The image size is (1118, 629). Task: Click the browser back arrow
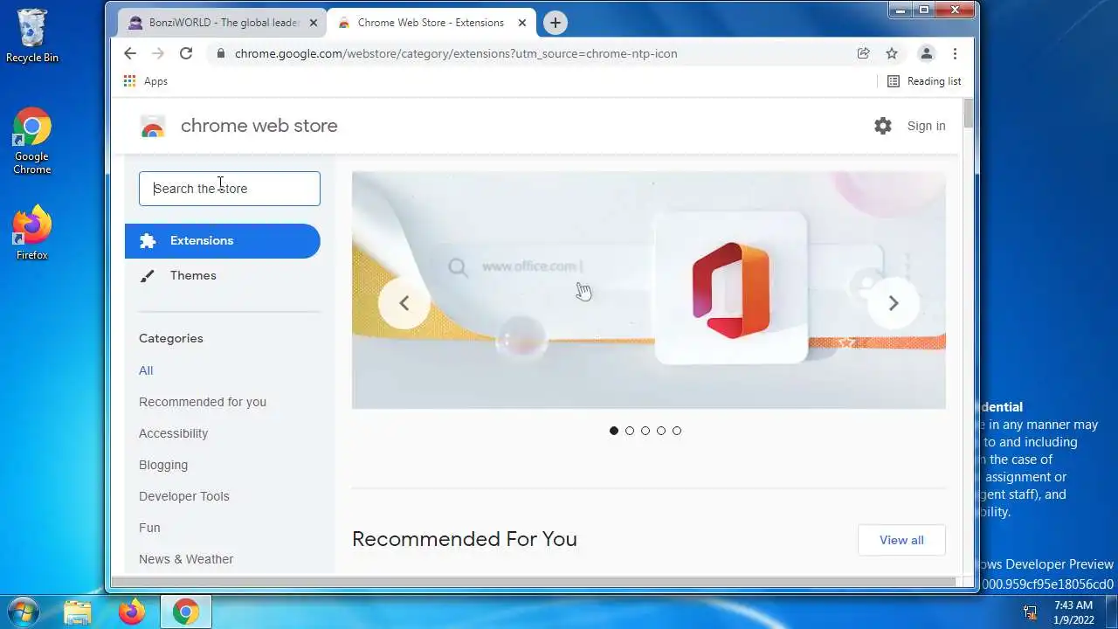130,53
